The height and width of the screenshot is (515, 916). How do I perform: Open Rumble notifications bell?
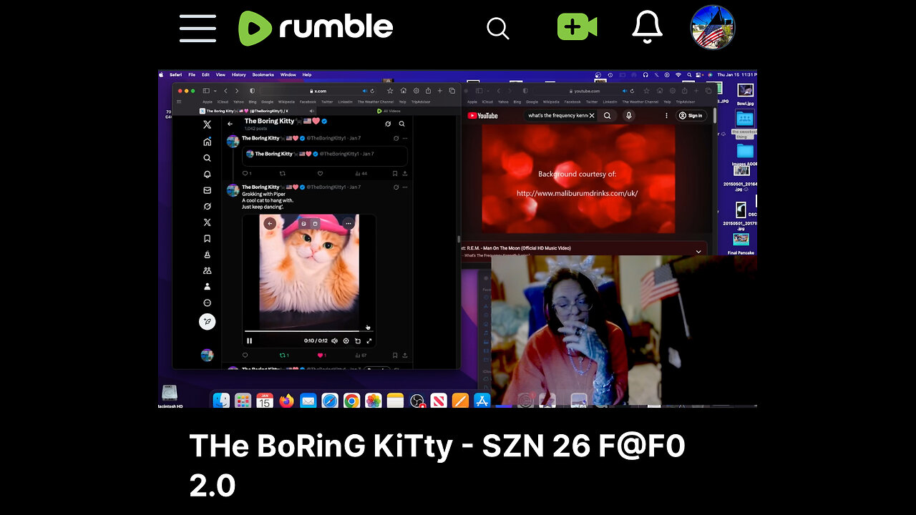tap(647, 28)
